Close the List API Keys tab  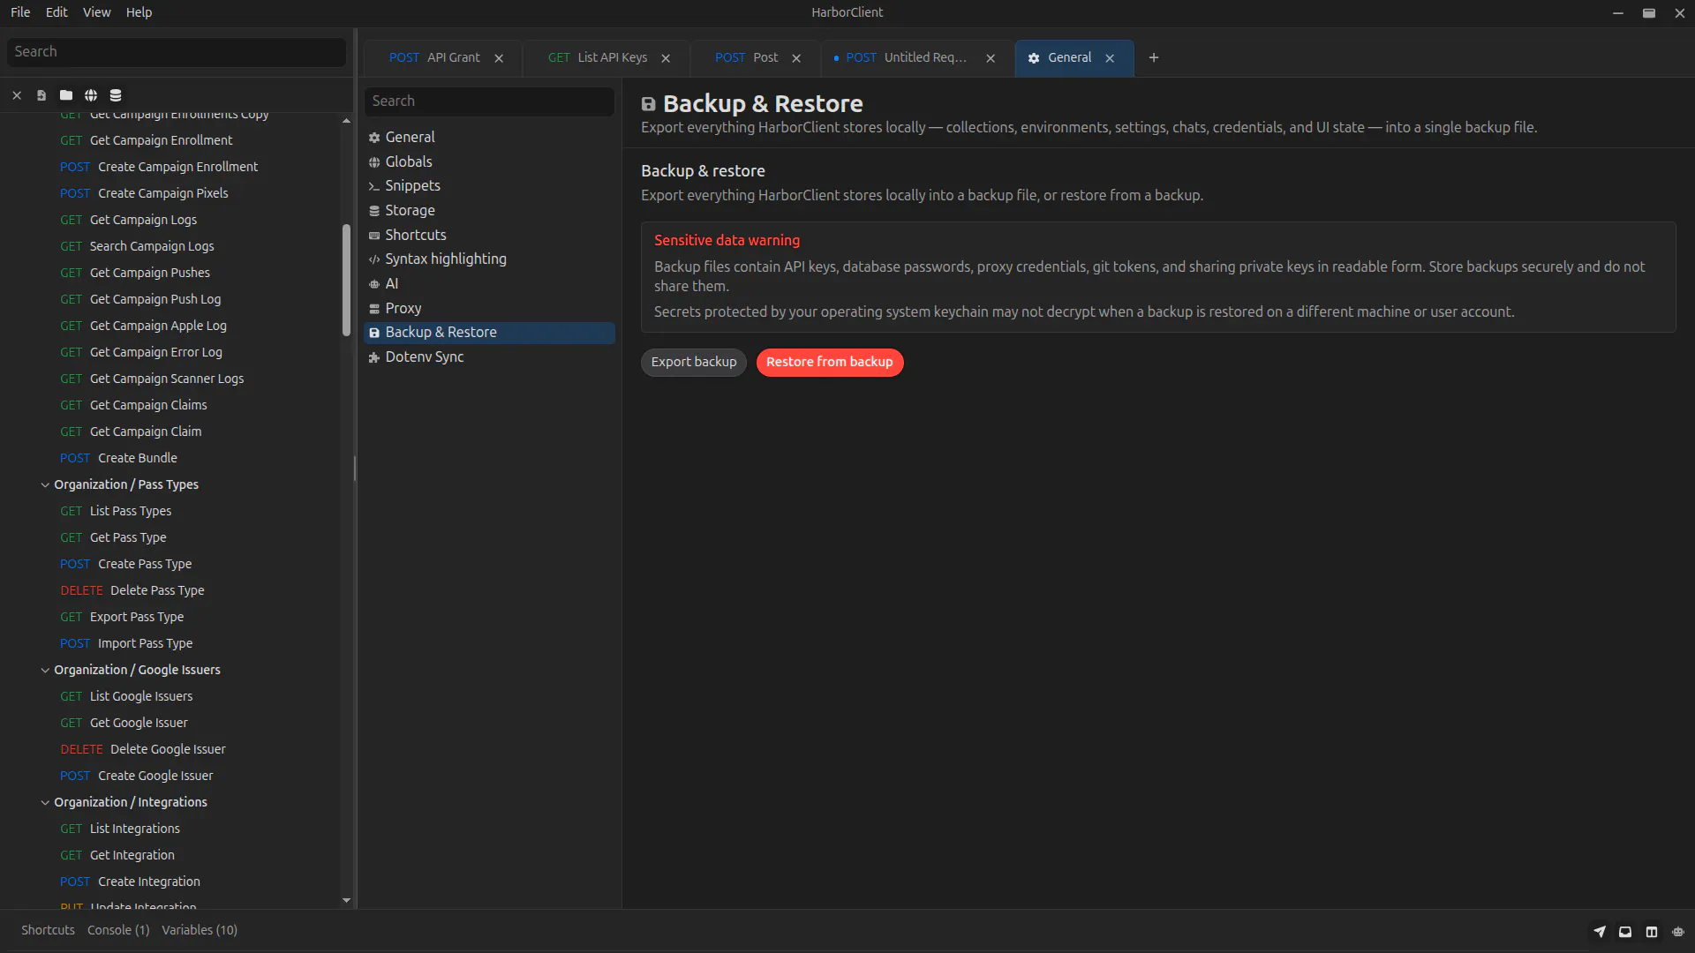click(666, 58)
